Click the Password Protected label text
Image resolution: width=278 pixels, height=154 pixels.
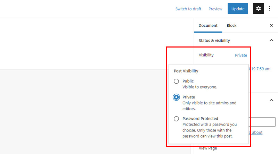[200, 119]
